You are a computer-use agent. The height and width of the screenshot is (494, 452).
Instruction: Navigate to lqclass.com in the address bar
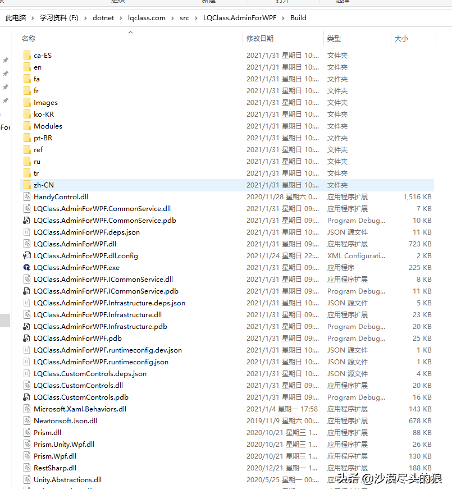click(x=147, y=18)
